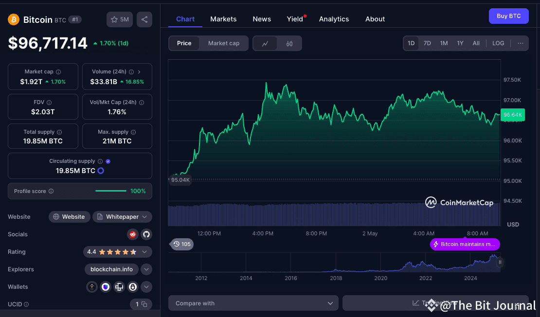Open Vol/Mkt Cap (24h) info icon
Screen dimensions: 540x317
coord(142,103)
